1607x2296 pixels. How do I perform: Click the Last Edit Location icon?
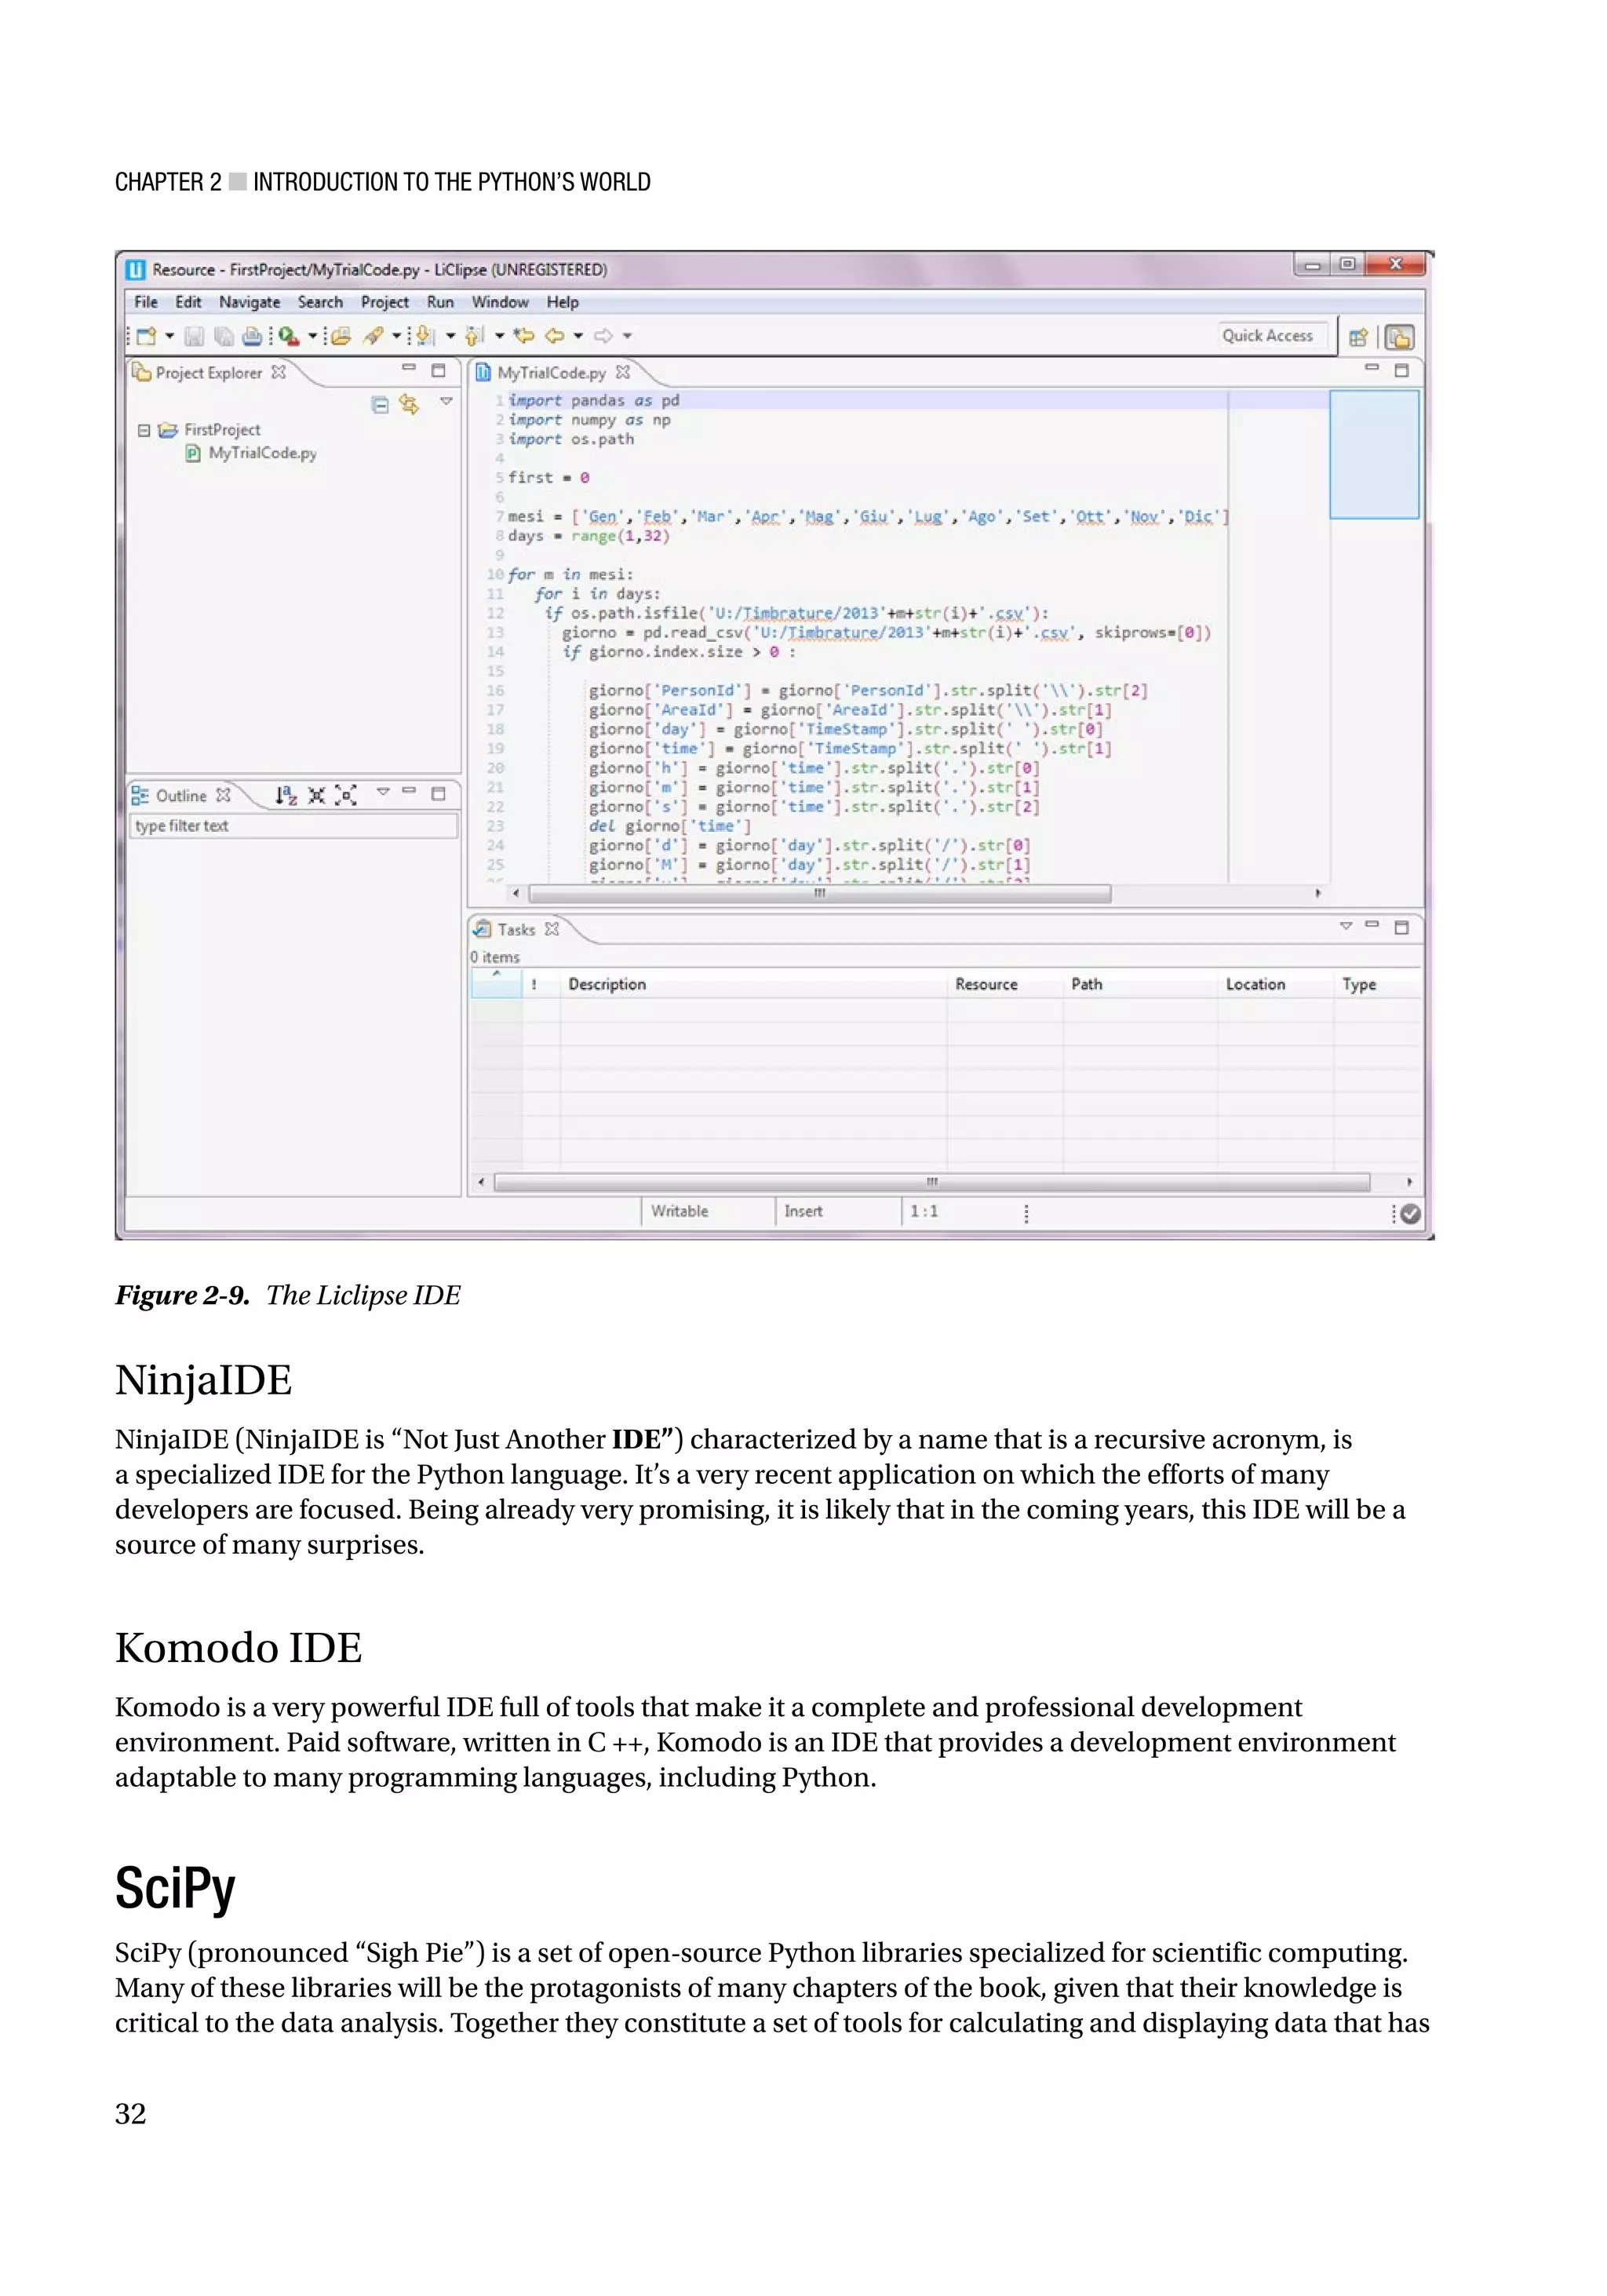coord(524,336)
